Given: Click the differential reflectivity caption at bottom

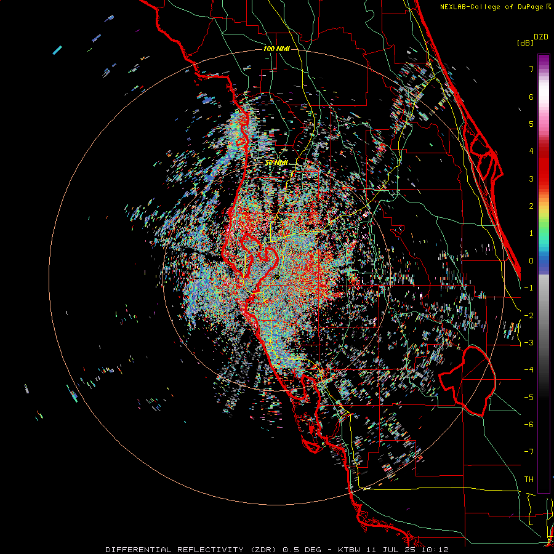Looking at the screenshot, I should (277, 550).
